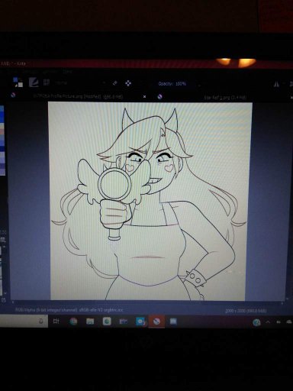
Task: Click the color profile status bar text
Action: (x=69, y=310)
